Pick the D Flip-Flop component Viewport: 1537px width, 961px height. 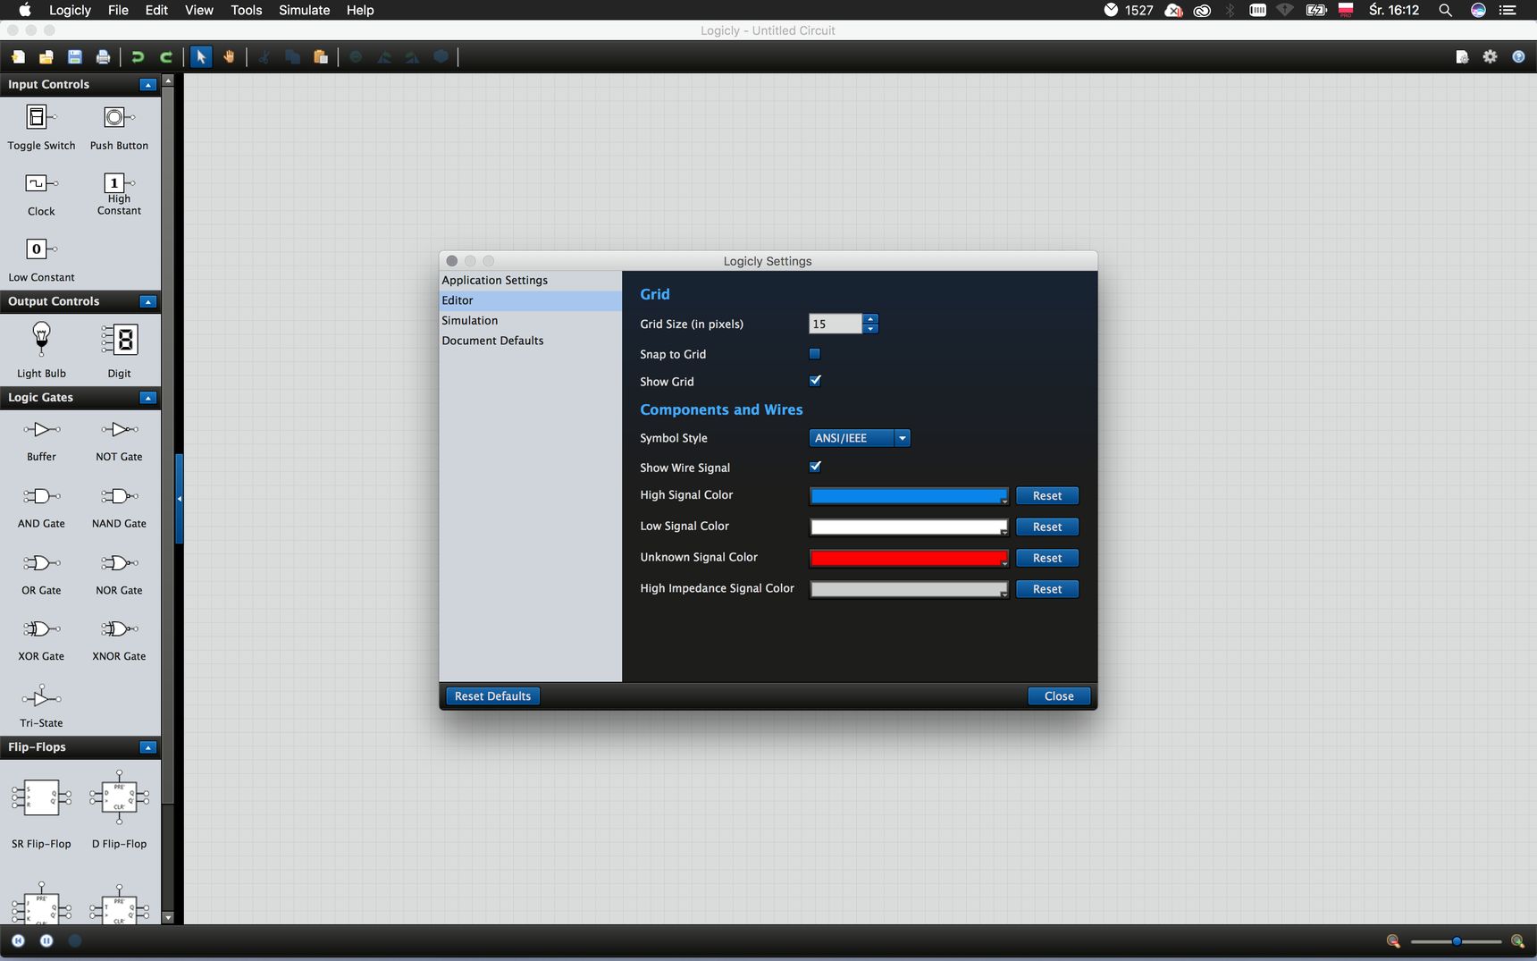(119, 810)
